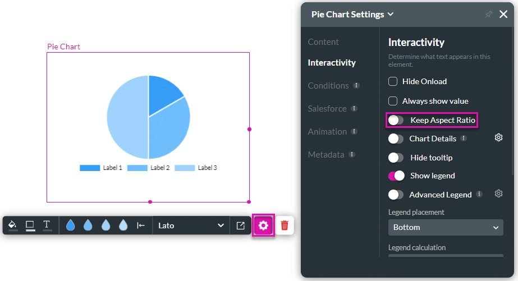Open Advanced Legend gear settings
The height and width of the screenshot is (281, 518).
498,194
